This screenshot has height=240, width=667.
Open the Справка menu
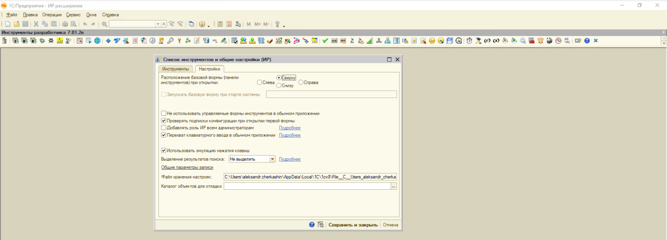[110, 15]
